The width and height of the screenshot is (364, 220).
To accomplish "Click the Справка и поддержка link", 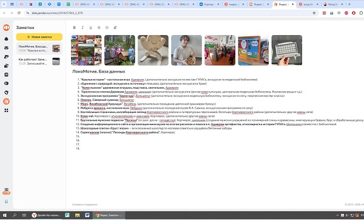I will point(85,204).
